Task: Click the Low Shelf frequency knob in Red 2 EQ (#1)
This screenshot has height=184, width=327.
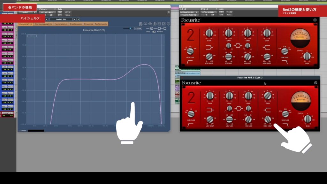Action: point(210,119)
